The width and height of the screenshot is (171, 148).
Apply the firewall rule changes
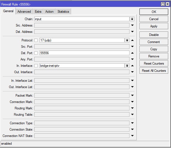coord(154,26)
